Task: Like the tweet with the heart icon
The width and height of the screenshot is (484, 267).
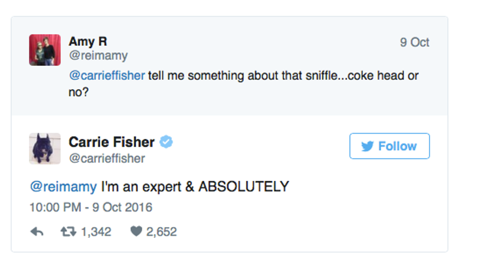Action: tap(136, 232)
